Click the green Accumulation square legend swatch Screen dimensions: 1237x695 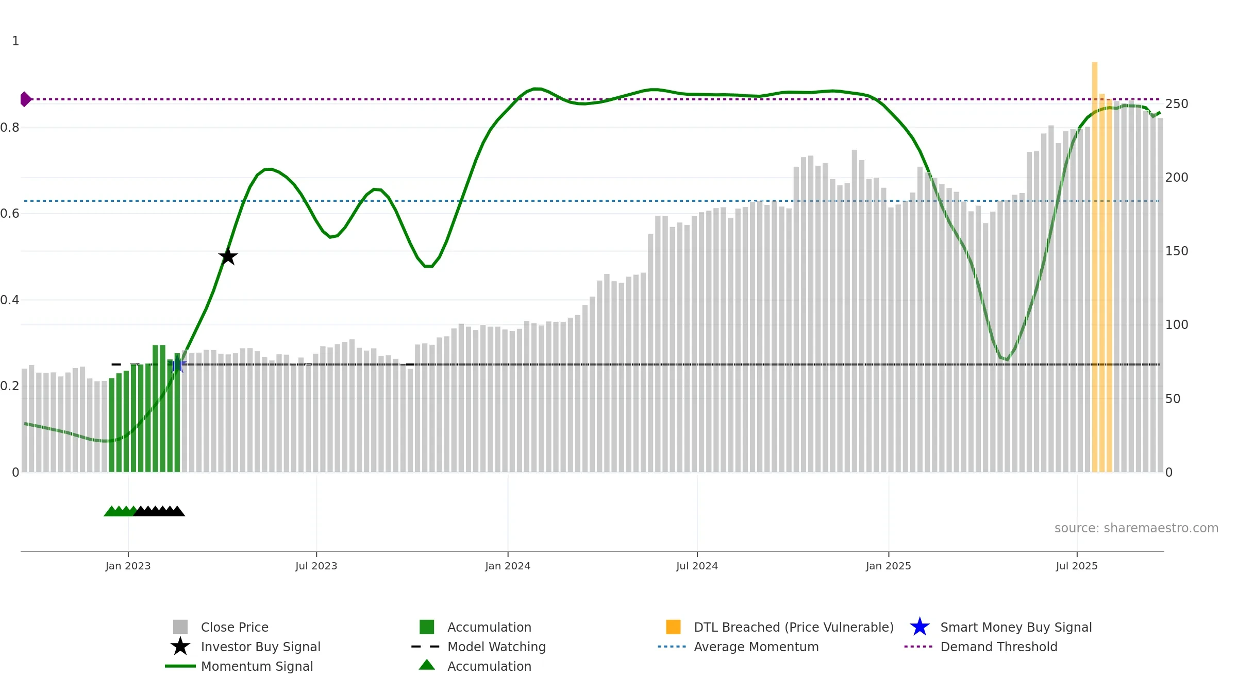point(427,627)
